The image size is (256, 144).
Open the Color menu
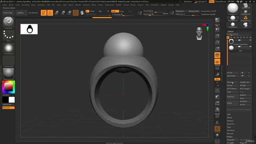[x=17, y=5]
